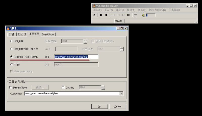Decrease UDP/RTP port number with down arrow
202x116 pixels.
pos(85,42)
